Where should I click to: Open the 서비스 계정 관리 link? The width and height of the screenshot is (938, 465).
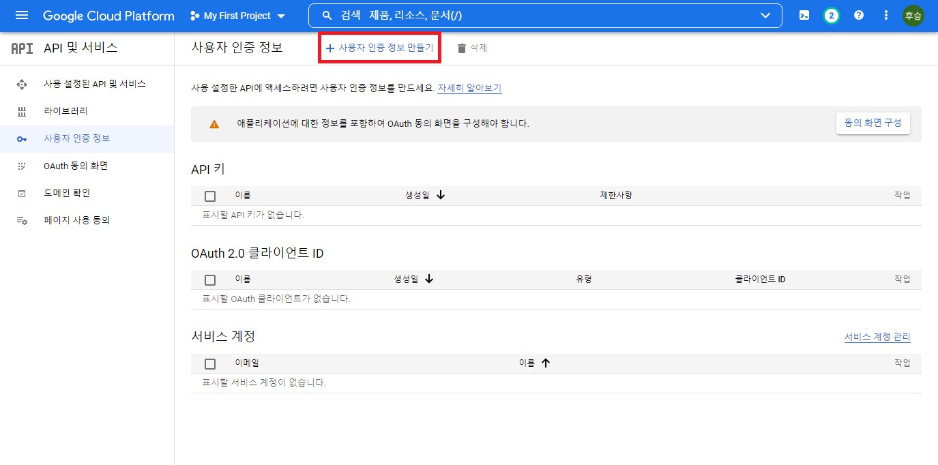click(x=877, y=337)
